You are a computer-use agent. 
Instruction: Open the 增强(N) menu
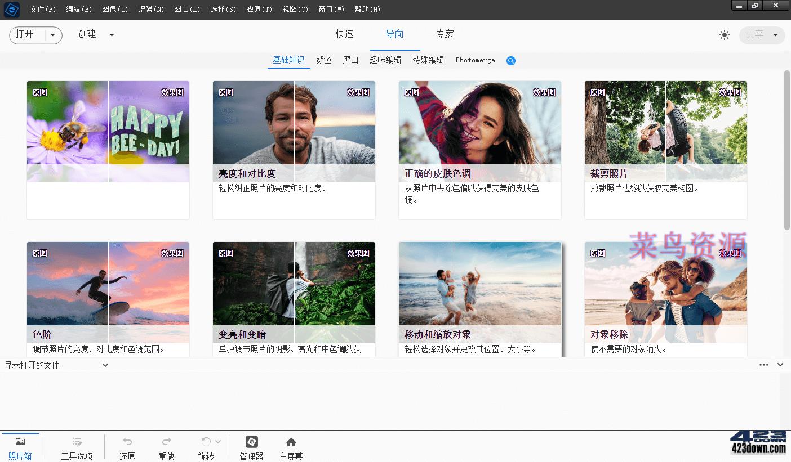tap(150, 9)
